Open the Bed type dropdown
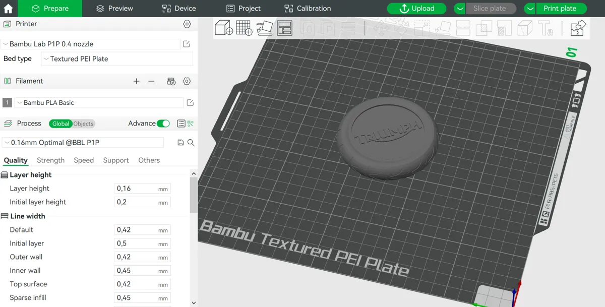Image resolution: width=605 pixels, height=307 pixels. (x=117, y=59)
